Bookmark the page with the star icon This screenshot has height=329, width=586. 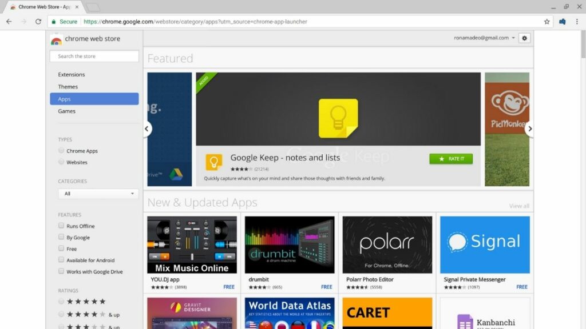pyautogui.click(x=547, y=21)
